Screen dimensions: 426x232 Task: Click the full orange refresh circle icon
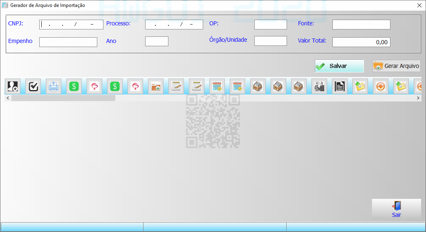381,86
